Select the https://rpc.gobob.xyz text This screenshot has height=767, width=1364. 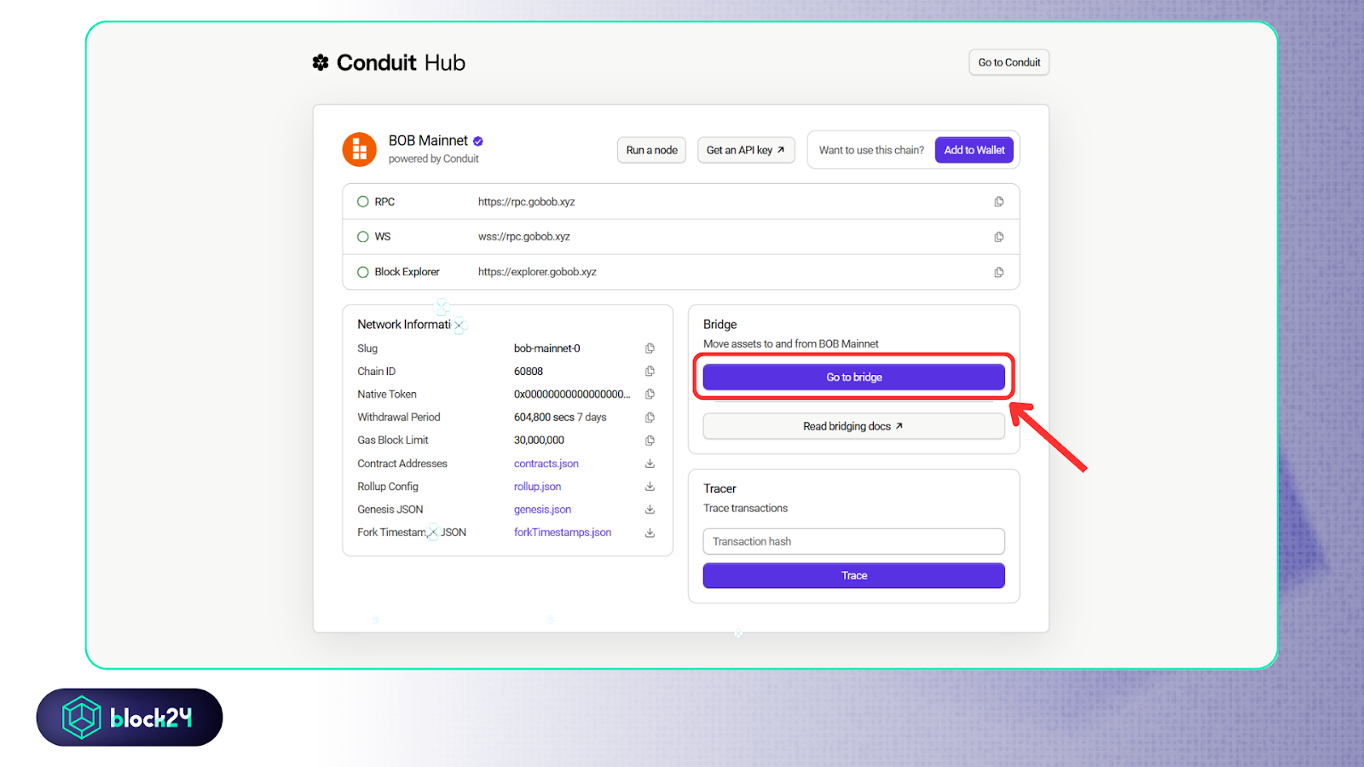coord(527,202)
